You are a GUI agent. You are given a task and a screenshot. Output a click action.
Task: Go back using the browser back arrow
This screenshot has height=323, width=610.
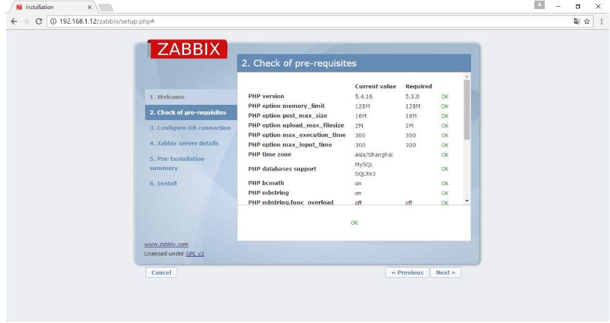tap(14, 21)
